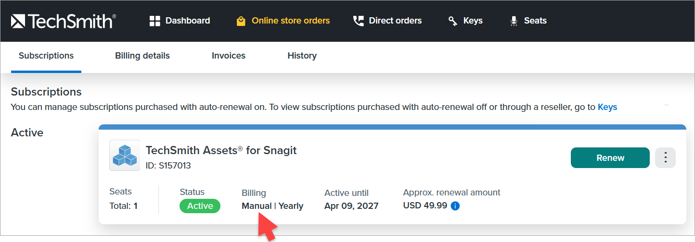Switch to the Subscriptions tab
This screenshot has width=695, height=242.
pos(46,56)
